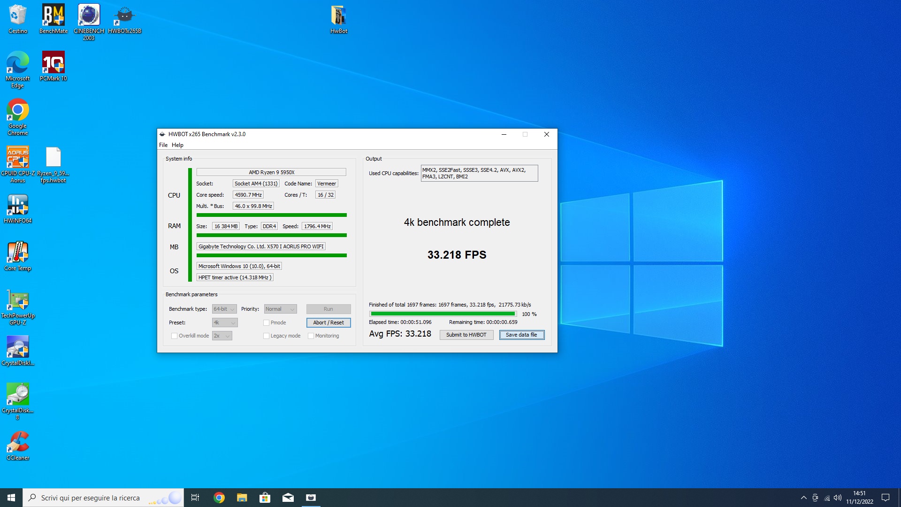This screenshot has width=901, height=507.
Task: Enable the Legacy mode checkbox
Action: coord(266,336)
